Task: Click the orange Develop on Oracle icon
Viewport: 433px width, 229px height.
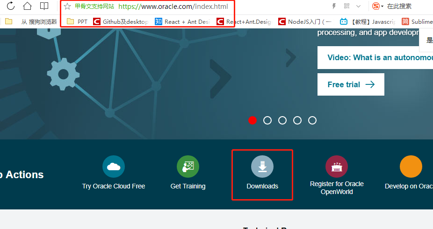Action: (411, 167)
